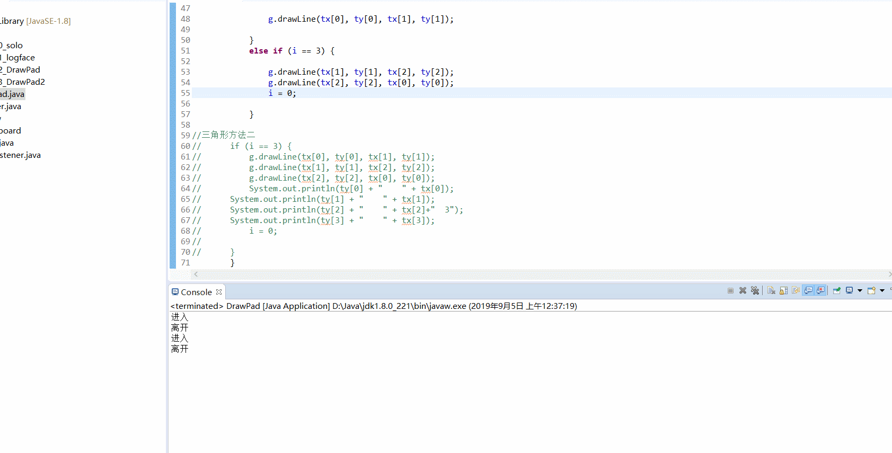This screenshot has height=453, width=892.
Task: Click the Open Console icon
Action: [x=871, y=290]
